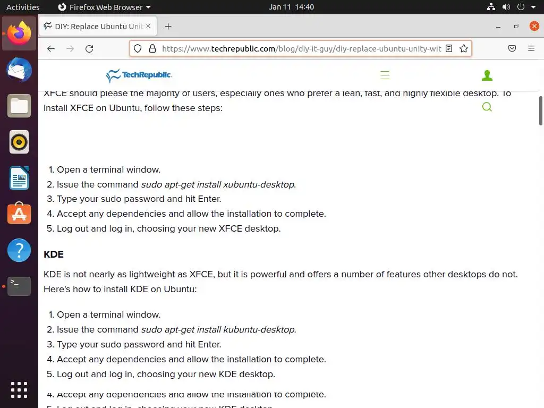Image resolution: width=544 pixels, height=408 pixels.
Task: Close the Firefox window
Action: click(534, 27)
